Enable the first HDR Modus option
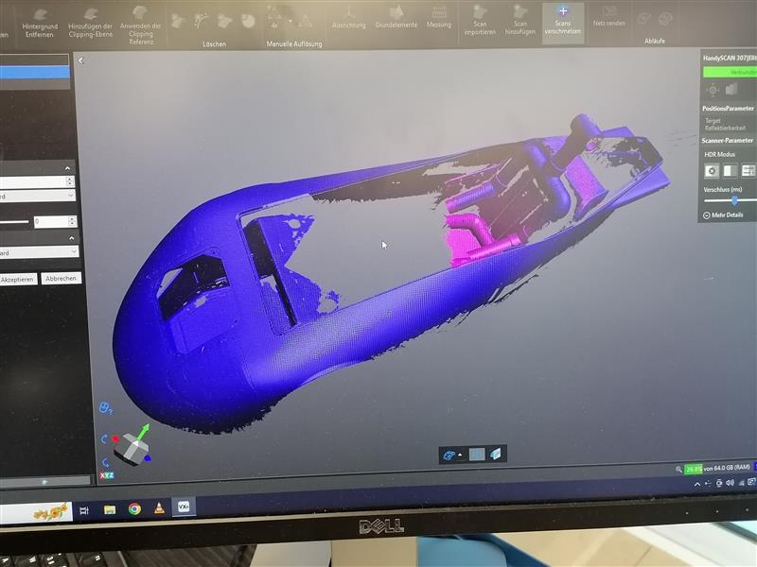This screenshot has width=757, height=567. click(712, 170)
